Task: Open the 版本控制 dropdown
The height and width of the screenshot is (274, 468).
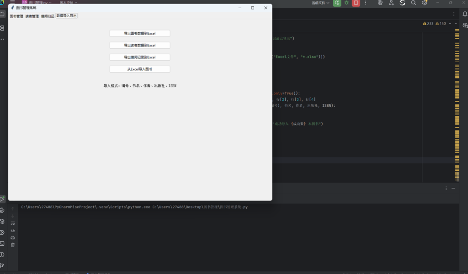Action: pos(68,3)
